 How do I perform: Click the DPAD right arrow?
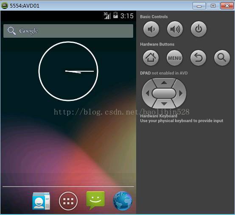point(181,93)
